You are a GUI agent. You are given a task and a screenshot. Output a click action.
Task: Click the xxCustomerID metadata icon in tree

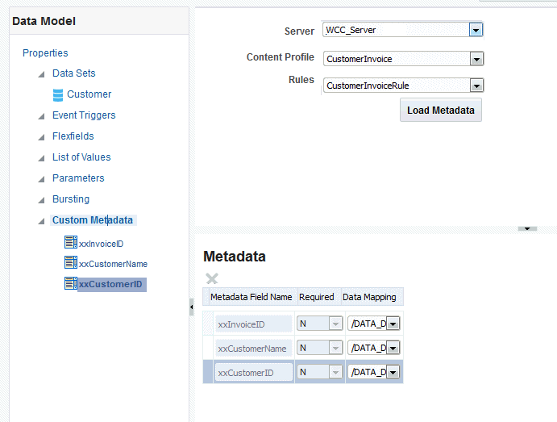tap(71, 283)
